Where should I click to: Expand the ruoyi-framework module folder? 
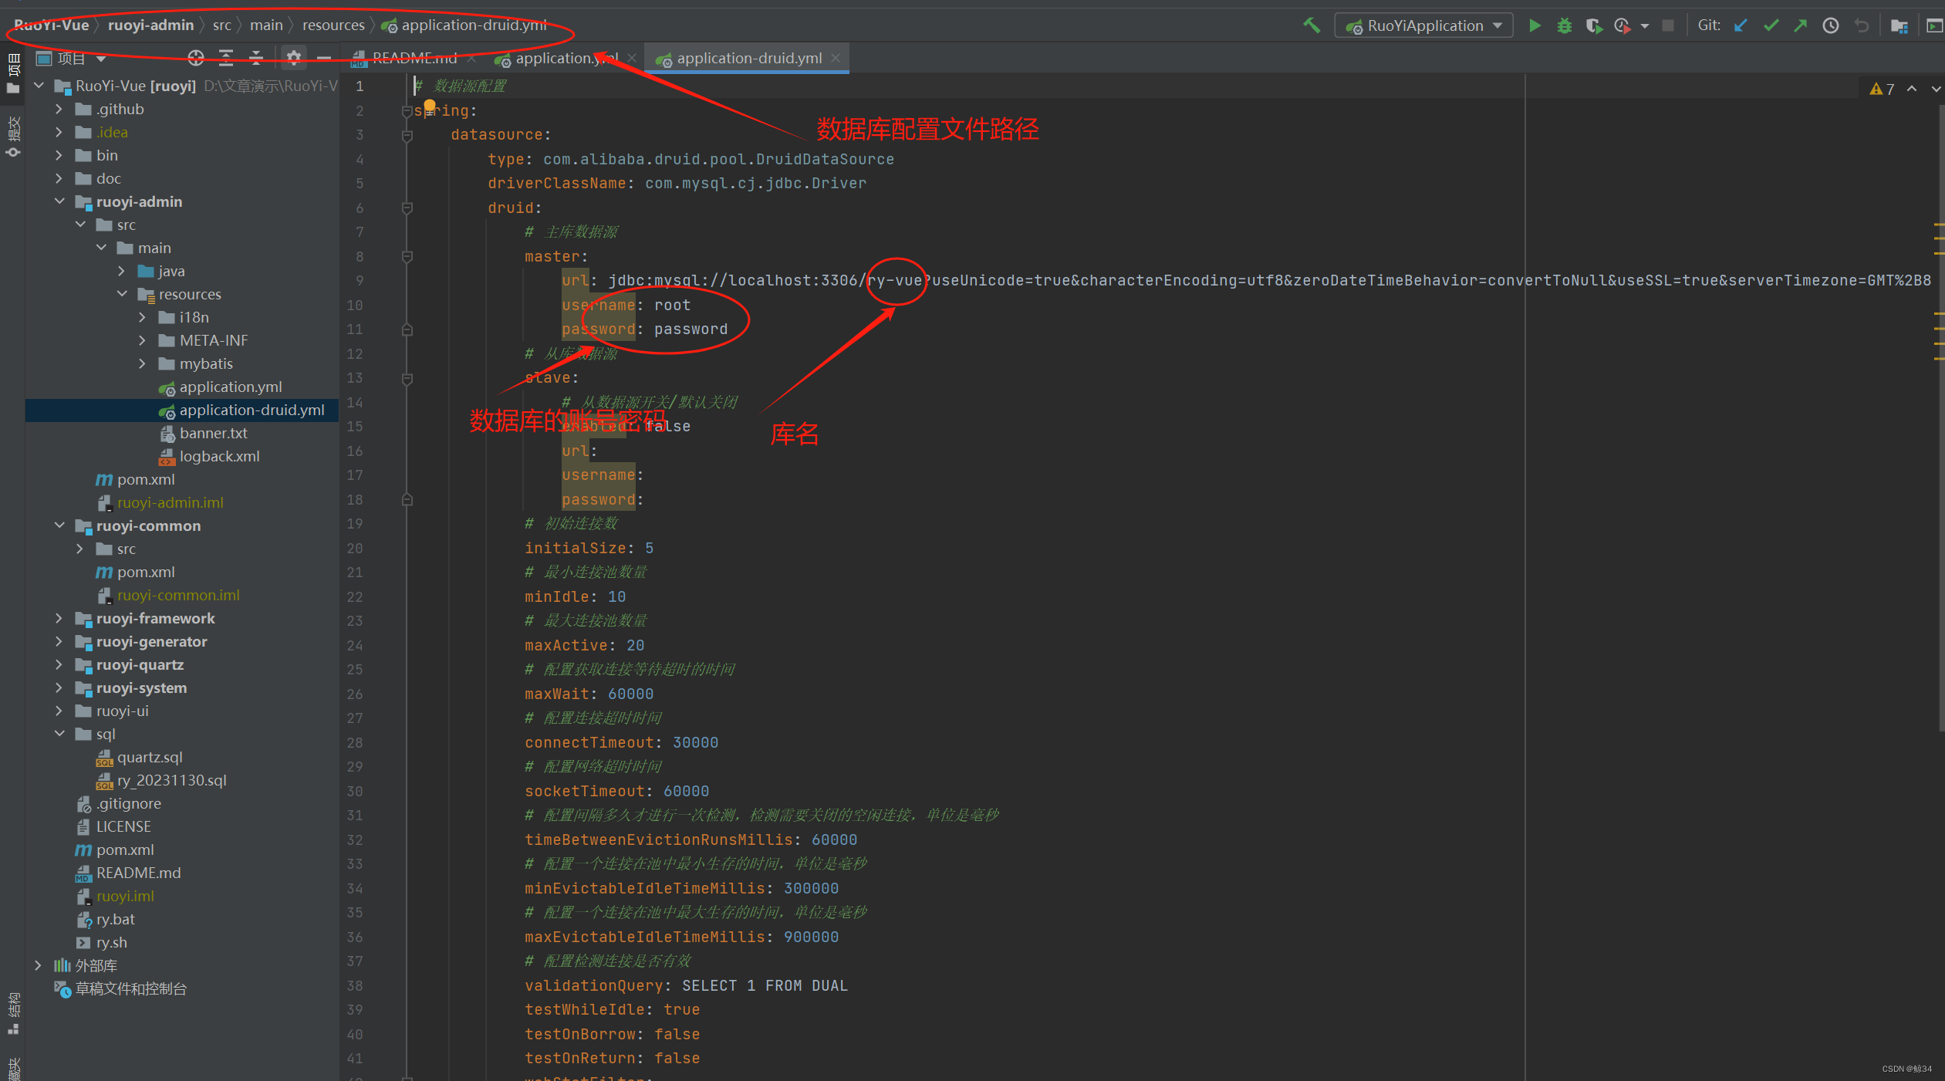click(59, 618)
